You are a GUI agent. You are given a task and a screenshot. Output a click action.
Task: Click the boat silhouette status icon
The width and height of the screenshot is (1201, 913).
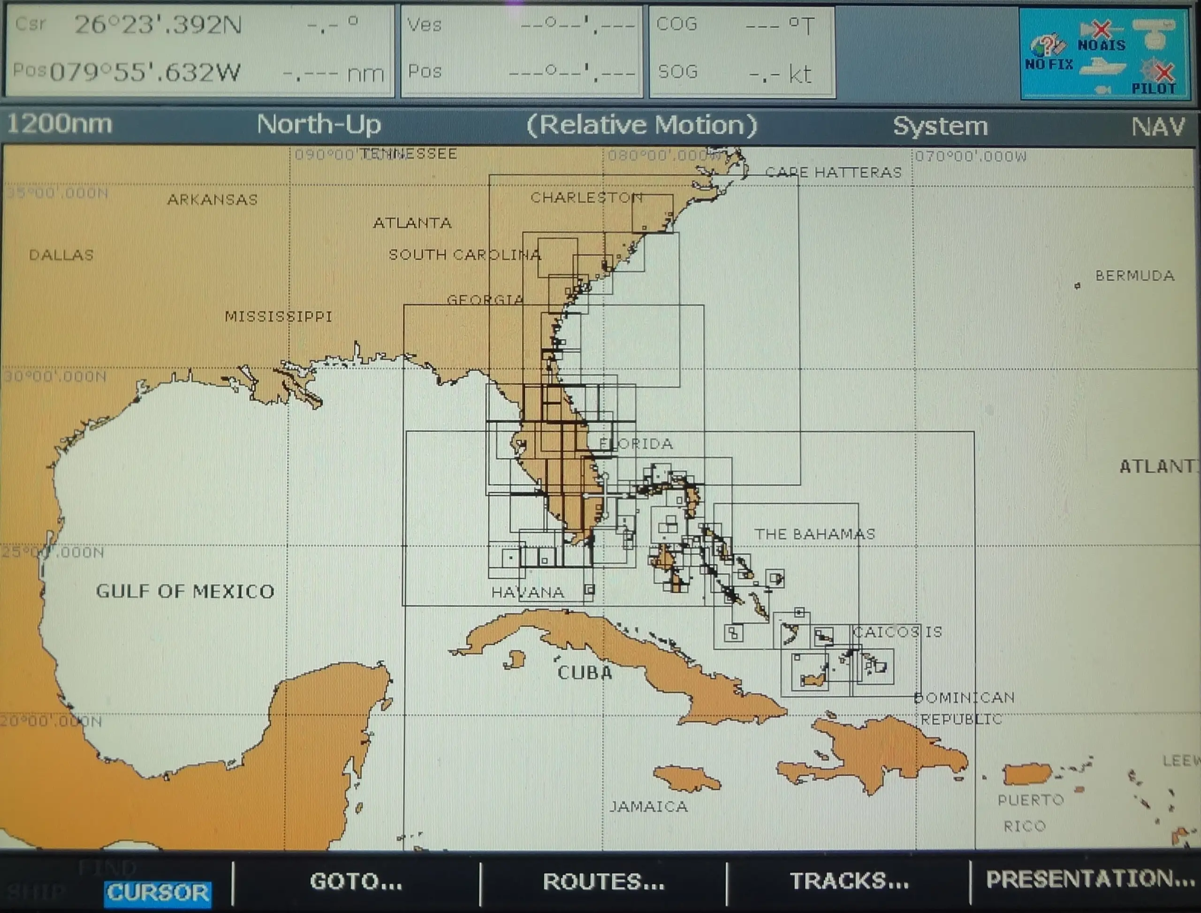[x=1102, y=68]
